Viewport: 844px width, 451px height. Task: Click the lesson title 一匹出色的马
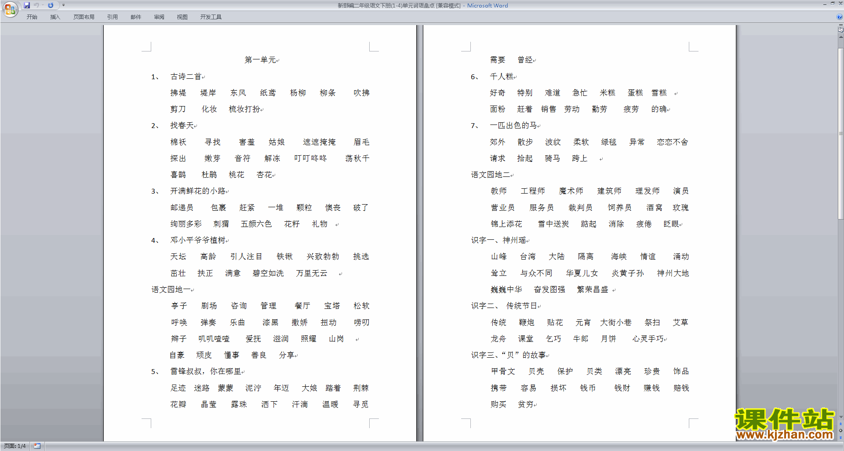pyautogui.click(x=513, y=125)
